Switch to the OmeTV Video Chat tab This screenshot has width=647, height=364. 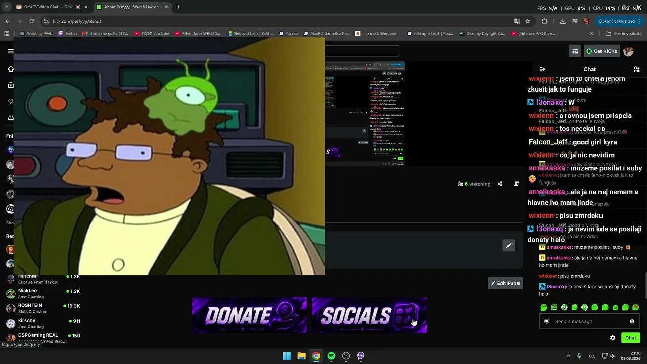(x=50, y=7)
